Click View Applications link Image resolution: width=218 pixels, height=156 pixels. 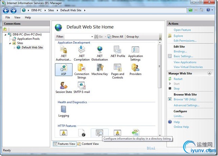pyautogui.click(x=185, y=62)
